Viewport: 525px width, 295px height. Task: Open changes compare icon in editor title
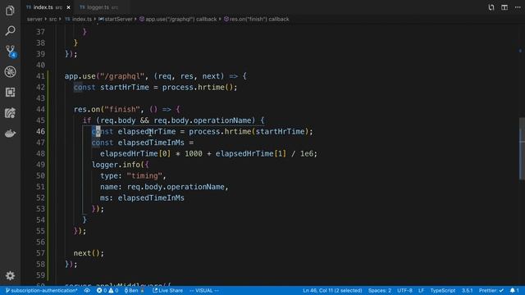click(x=491, y=7)
